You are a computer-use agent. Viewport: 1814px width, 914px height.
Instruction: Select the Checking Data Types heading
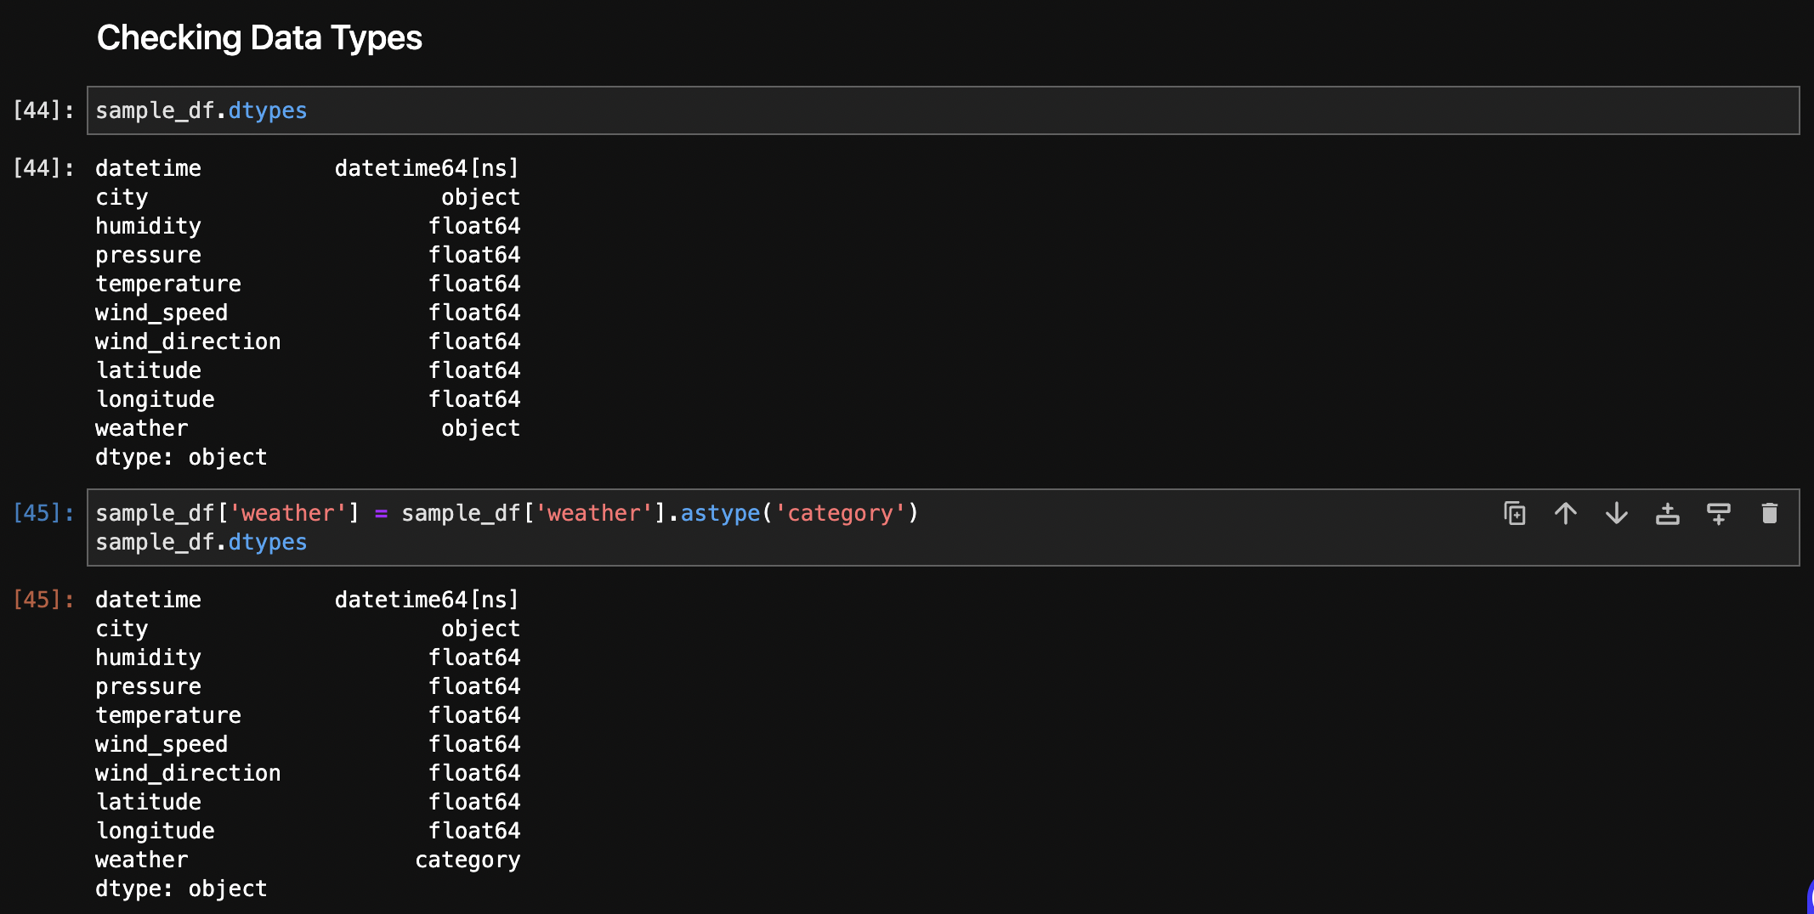(x=259, y=38)
